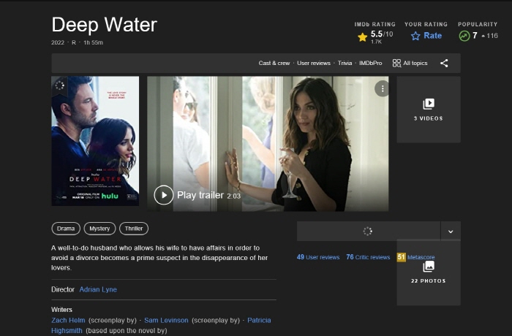Open the three-dot menu on the trailer

[383, 88]
